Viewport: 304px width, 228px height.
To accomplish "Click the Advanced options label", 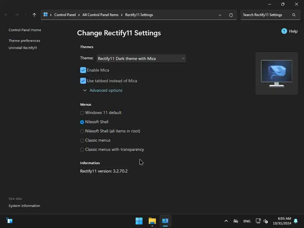I will coord(106,90).
